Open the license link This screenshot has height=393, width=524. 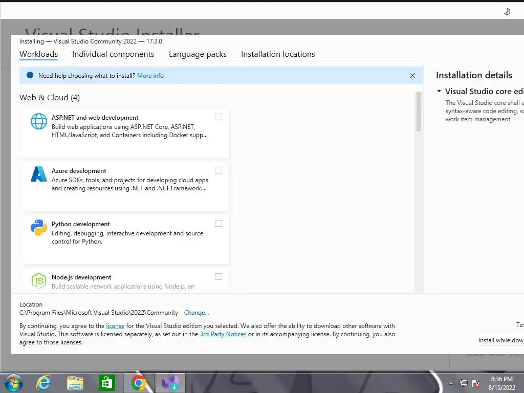pos(115,326)
